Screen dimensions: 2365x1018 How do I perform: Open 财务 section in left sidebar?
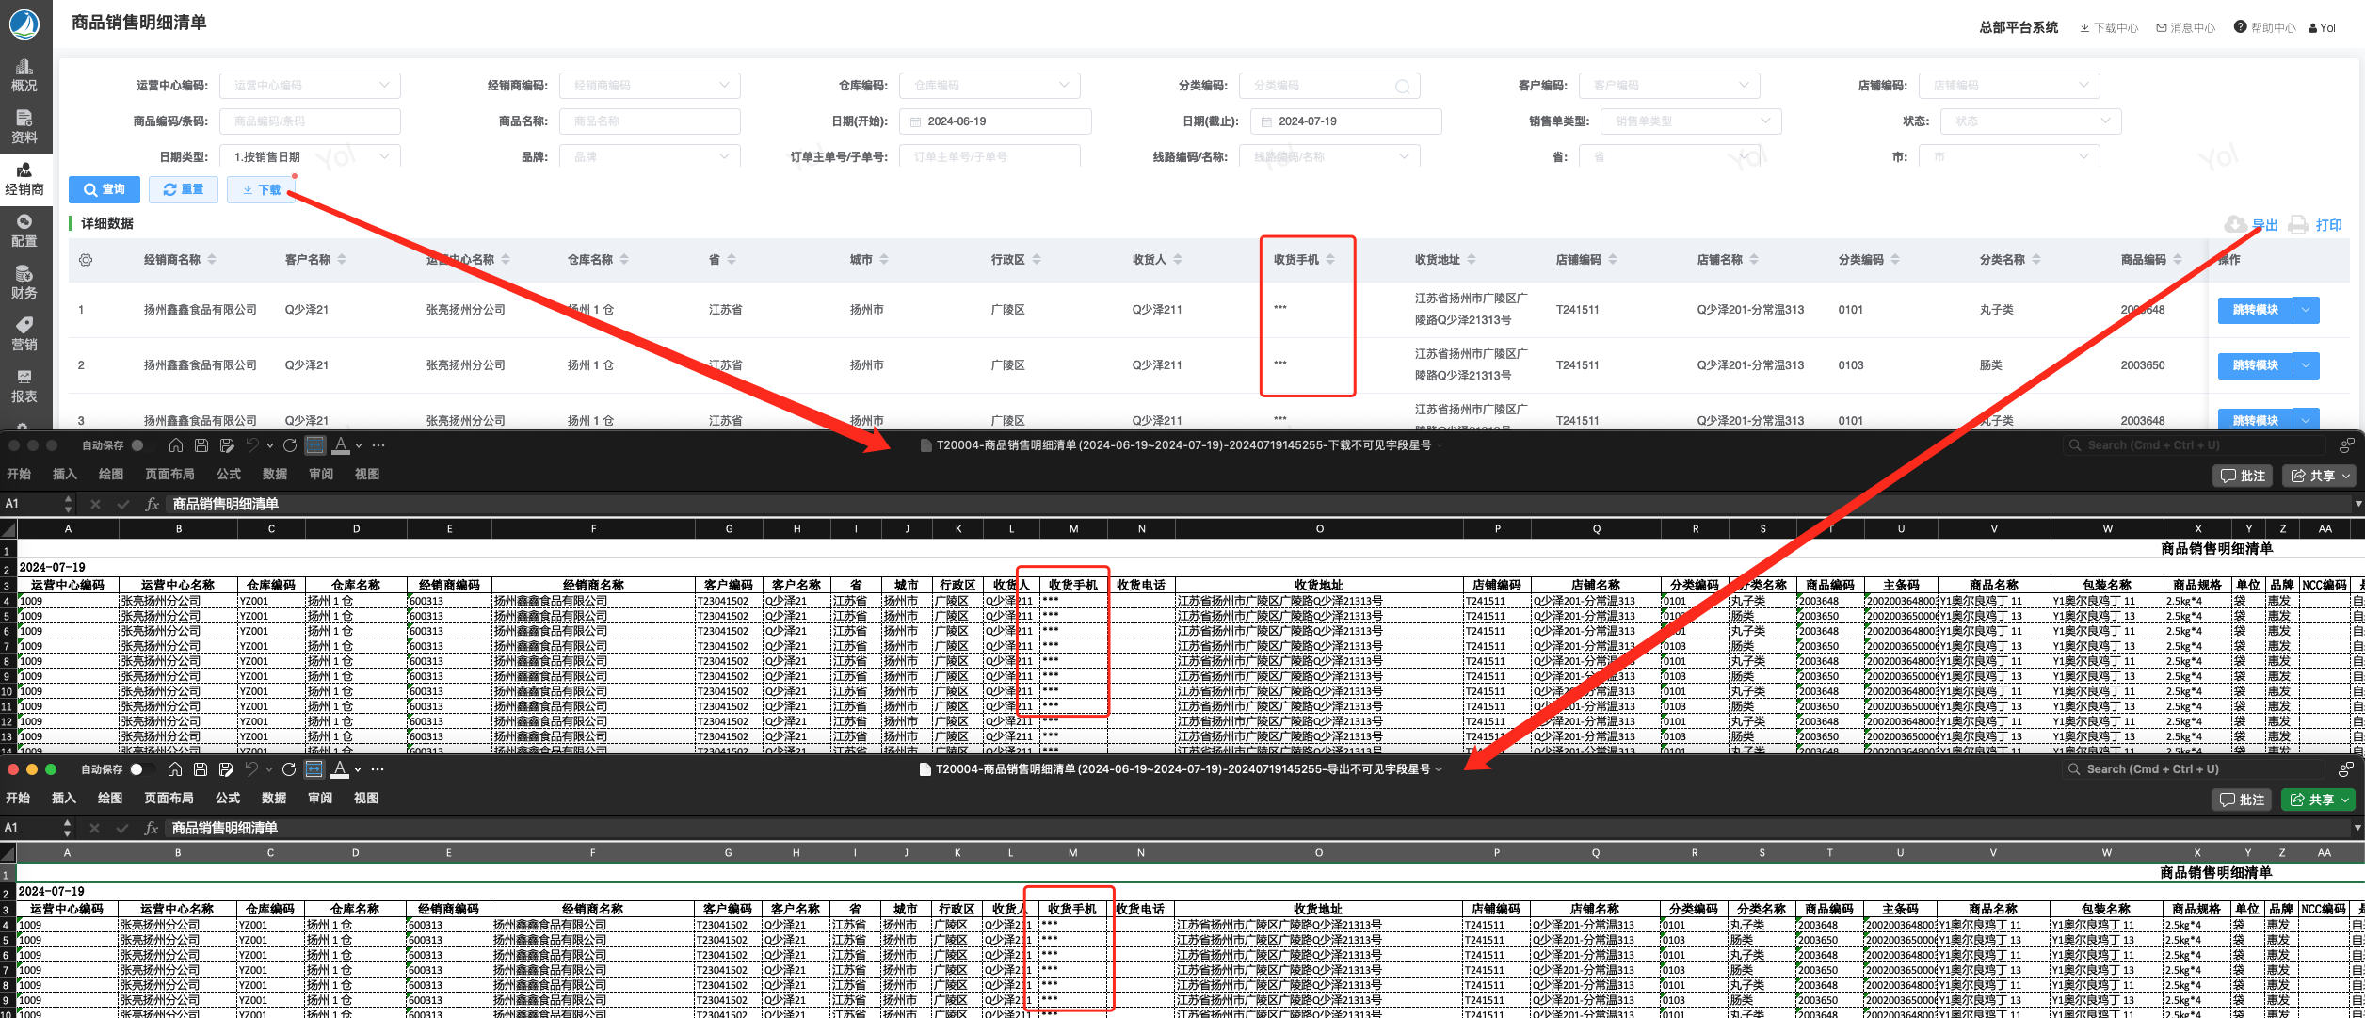pyautogui.click(x=24, y=283)
